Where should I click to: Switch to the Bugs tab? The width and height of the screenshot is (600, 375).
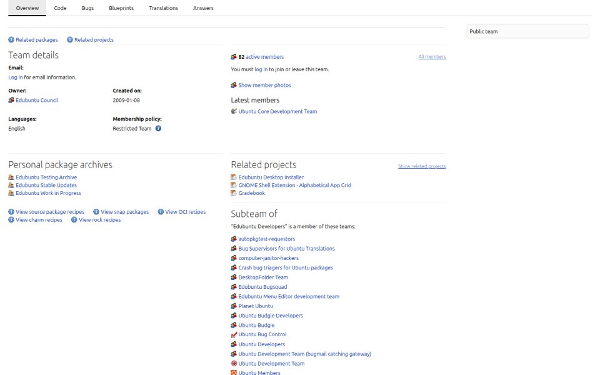[87, 8]
